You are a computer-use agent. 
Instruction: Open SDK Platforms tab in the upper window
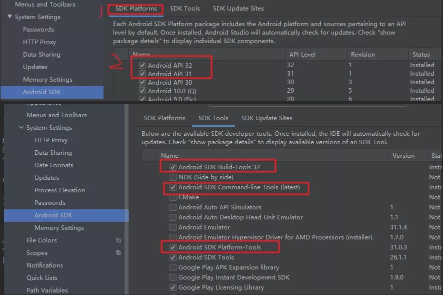point(136,9)
